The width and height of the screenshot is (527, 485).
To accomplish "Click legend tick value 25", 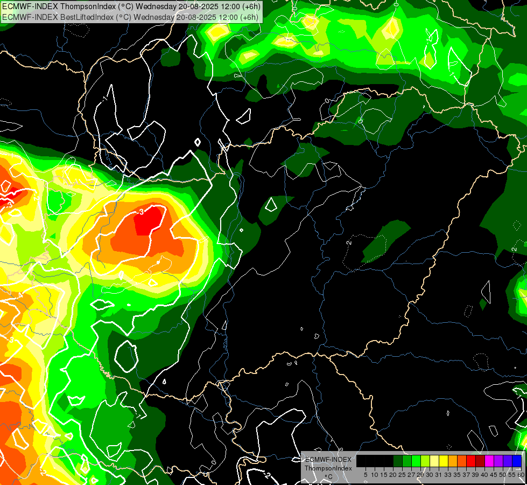I will pos(403,475).
